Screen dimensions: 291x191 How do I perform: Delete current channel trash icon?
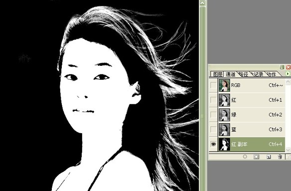280,157
